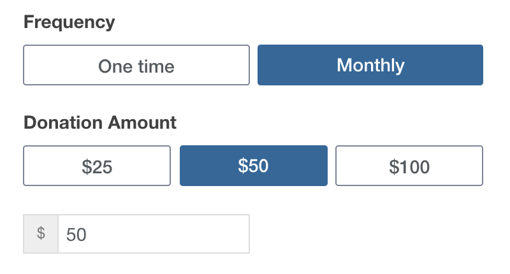Select the highest preset donation amount
Screen dimensions: 510x274
(x=409, y=166)
